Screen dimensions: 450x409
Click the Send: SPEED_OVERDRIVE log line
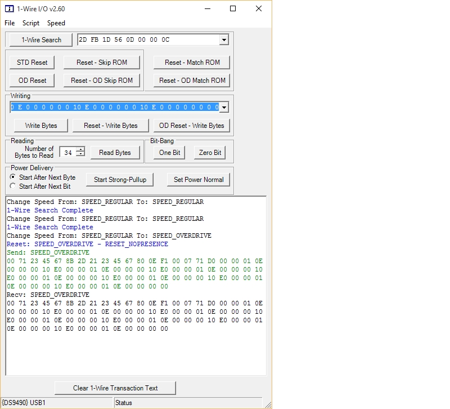48,252
